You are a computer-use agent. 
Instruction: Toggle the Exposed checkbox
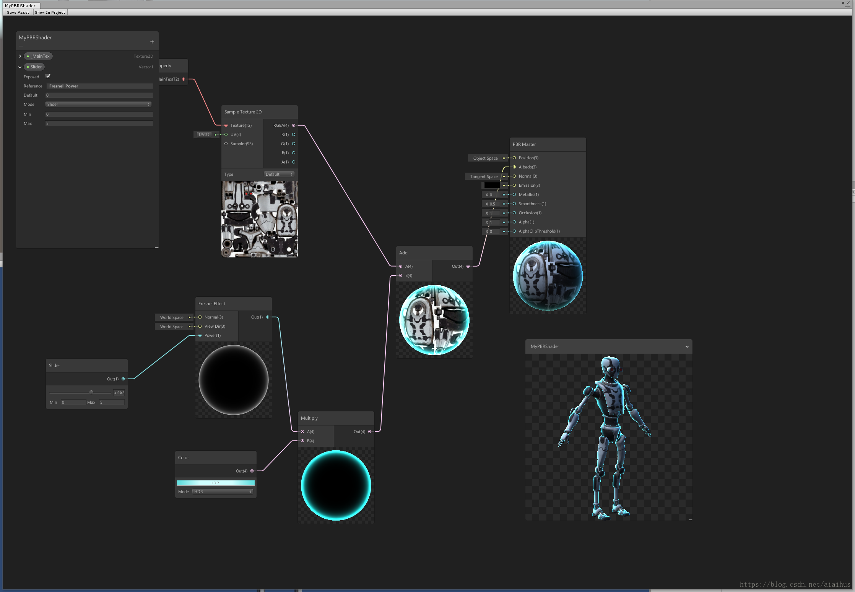(48, 76)
